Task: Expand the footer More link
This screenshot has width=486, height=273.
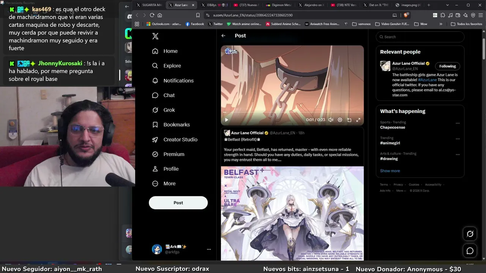Action: [x=400, y=191]
